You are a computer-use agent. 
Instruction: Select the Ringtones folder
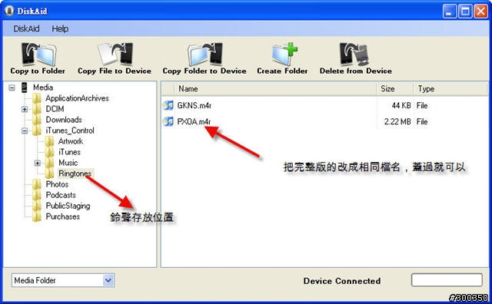coord(75,173)
